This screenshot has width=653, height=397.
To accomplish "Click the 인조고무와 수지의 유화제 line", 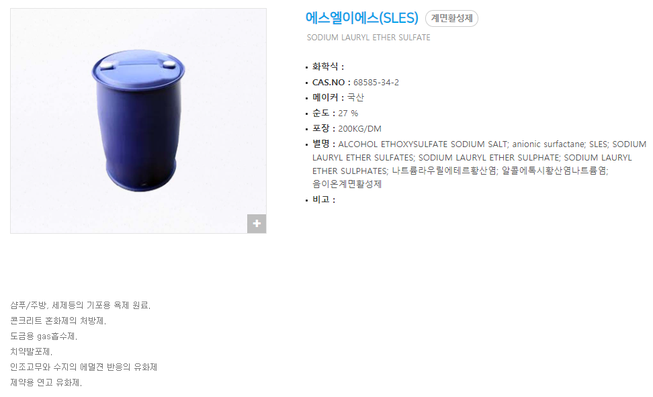I will click(84, 367).
